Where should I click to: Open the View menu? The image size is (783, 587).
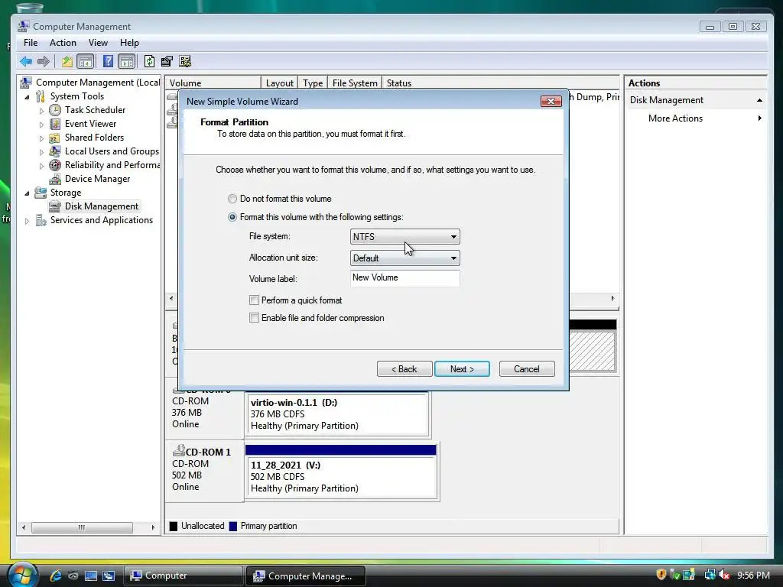pyautogui.click(x=98, y=43)
